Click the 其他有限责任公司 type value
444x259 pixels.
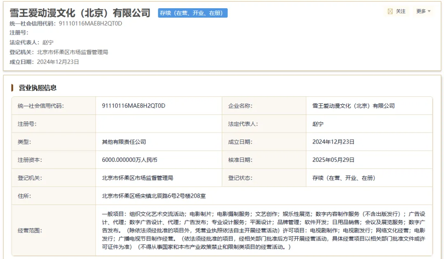[124, 142]
